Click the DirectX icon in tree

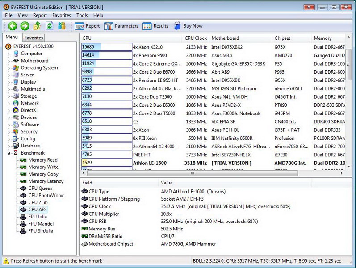point(16,110)
